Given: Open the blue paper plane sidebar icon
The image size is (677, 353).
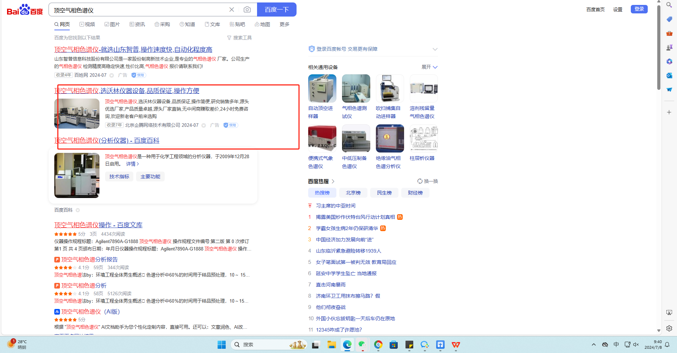Looking at the screenshot, I should click(669, 89).
